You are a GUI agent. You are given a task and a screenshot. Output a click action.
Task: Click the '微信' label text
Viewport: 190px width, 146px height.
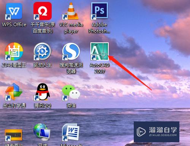[71, 106]
